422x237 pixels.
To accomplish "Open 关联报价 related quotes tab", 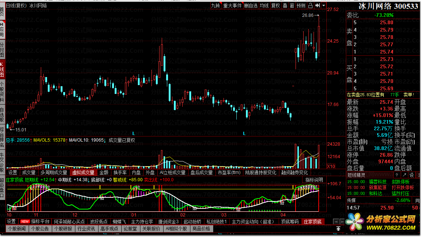I will tap(151, 229).
